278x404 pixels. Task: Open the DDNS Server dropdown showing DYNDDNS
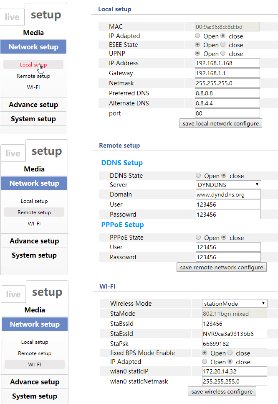coord(228,184)
